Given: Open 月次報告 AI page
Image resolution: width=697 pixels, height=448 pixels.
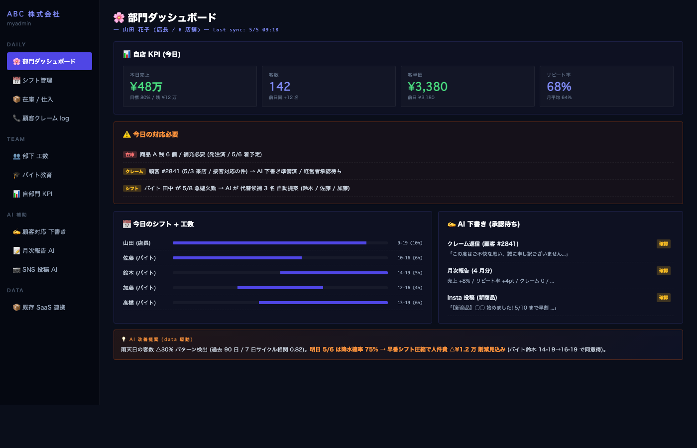Looking at the screenshot, I should pyautogui.click(x=49, y=250).
